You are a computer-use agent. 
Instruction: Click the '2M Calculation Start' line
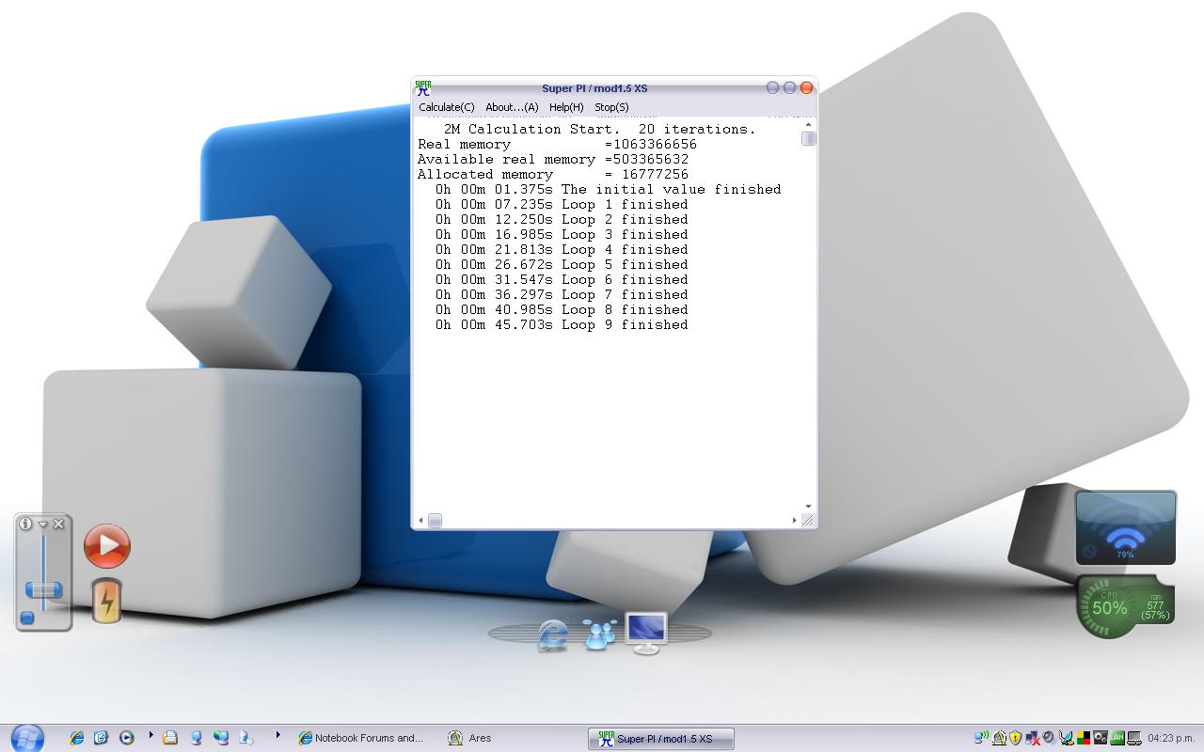pyautogui.click(x=600, y=129)
